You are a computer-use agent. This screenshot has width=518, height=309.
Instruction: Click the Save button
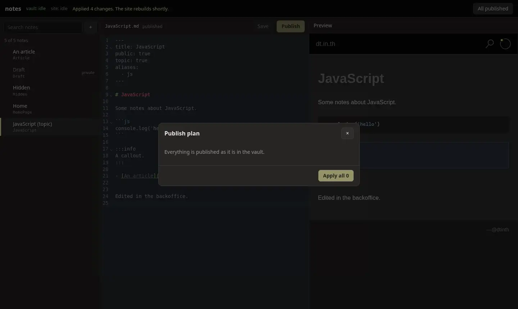pos(263,26)
